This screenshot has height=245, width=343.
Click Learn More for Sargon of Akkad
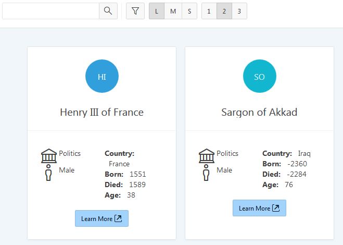pos(259,208)
